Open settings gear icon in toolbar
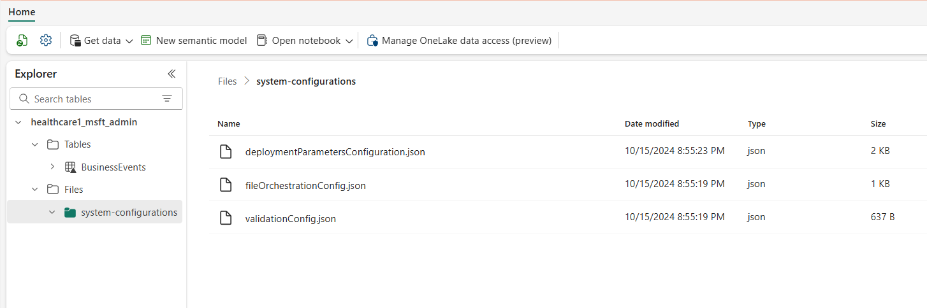Image resolution: width=927 pixels, height=308 pixels. click(x=45, y=41)
